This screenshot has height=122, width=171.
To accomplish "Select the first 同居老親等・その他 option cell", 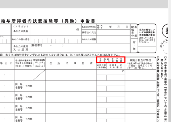I will [x=24, y=86].
